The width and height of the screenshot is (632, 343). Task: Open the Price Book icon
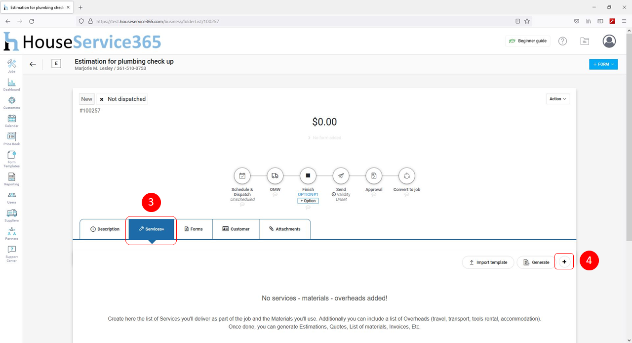pos(11,137)
